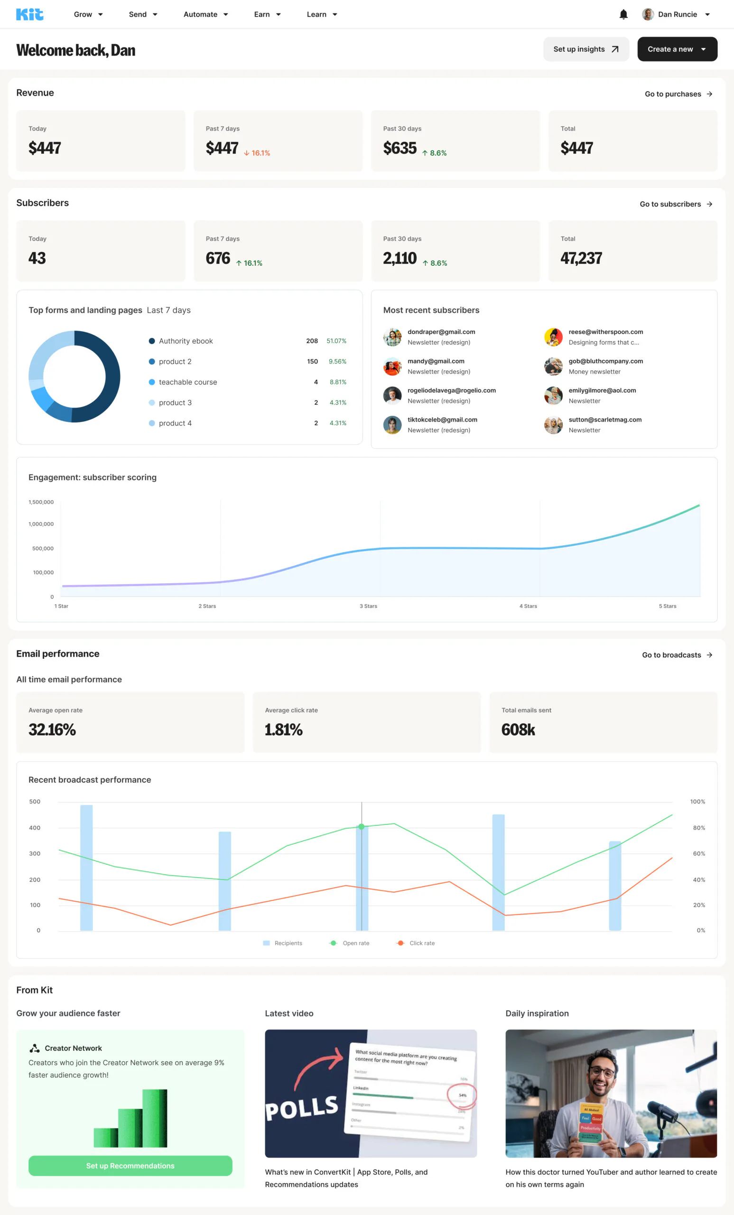
Task: Click the arrow beside Go to purchases
Action: coord(709,94)
